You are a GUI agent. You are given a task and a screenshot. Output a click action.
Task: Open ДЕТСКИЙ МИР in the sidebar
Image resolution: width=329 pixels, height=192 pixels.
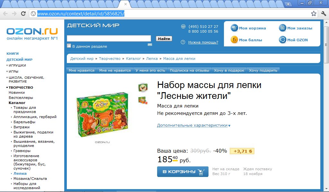click(x=20, y=60)
